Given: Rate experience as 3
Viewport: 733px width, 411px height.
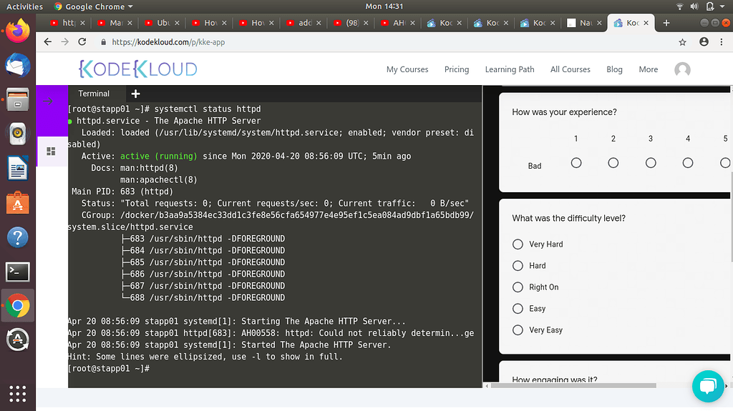Looking at the screenshot, I should click(x=650, y=163).
